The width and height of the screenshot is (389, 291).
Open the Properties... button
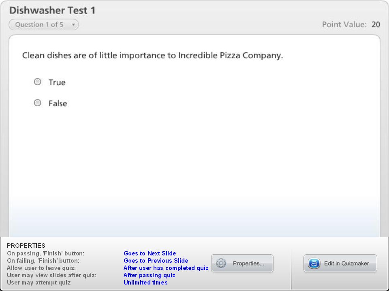[242, 263]
